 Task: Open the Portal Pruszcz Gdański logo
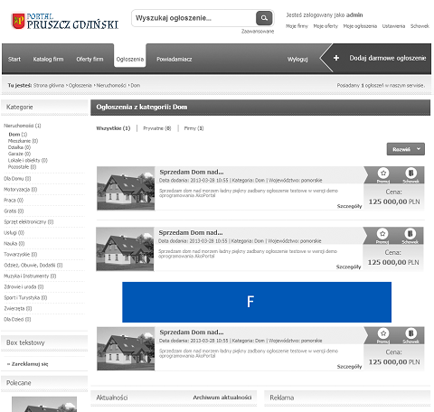click(64, 21)
